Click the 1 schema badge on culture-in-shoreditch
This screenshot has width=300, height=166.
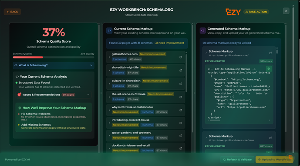pyautogui.click(x=118, y=86)
